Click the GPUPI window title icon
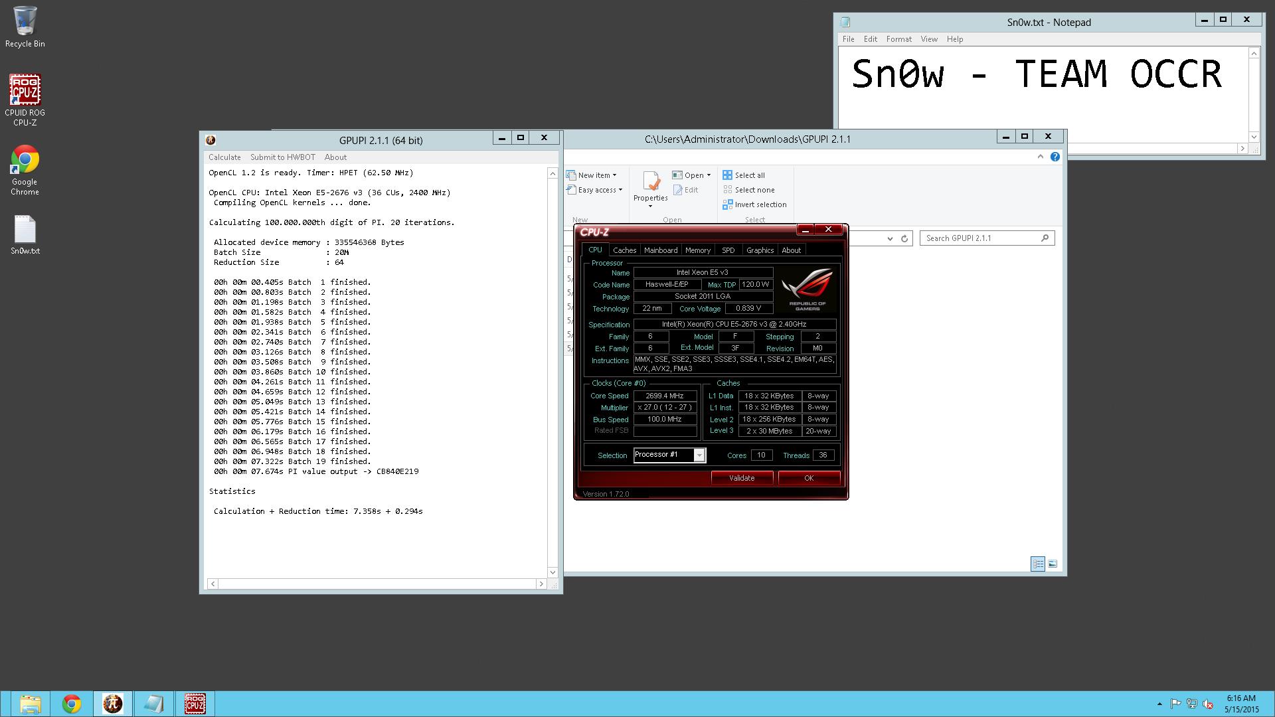The height and width of the screenshot is (717, 1275). click(211, 139)
